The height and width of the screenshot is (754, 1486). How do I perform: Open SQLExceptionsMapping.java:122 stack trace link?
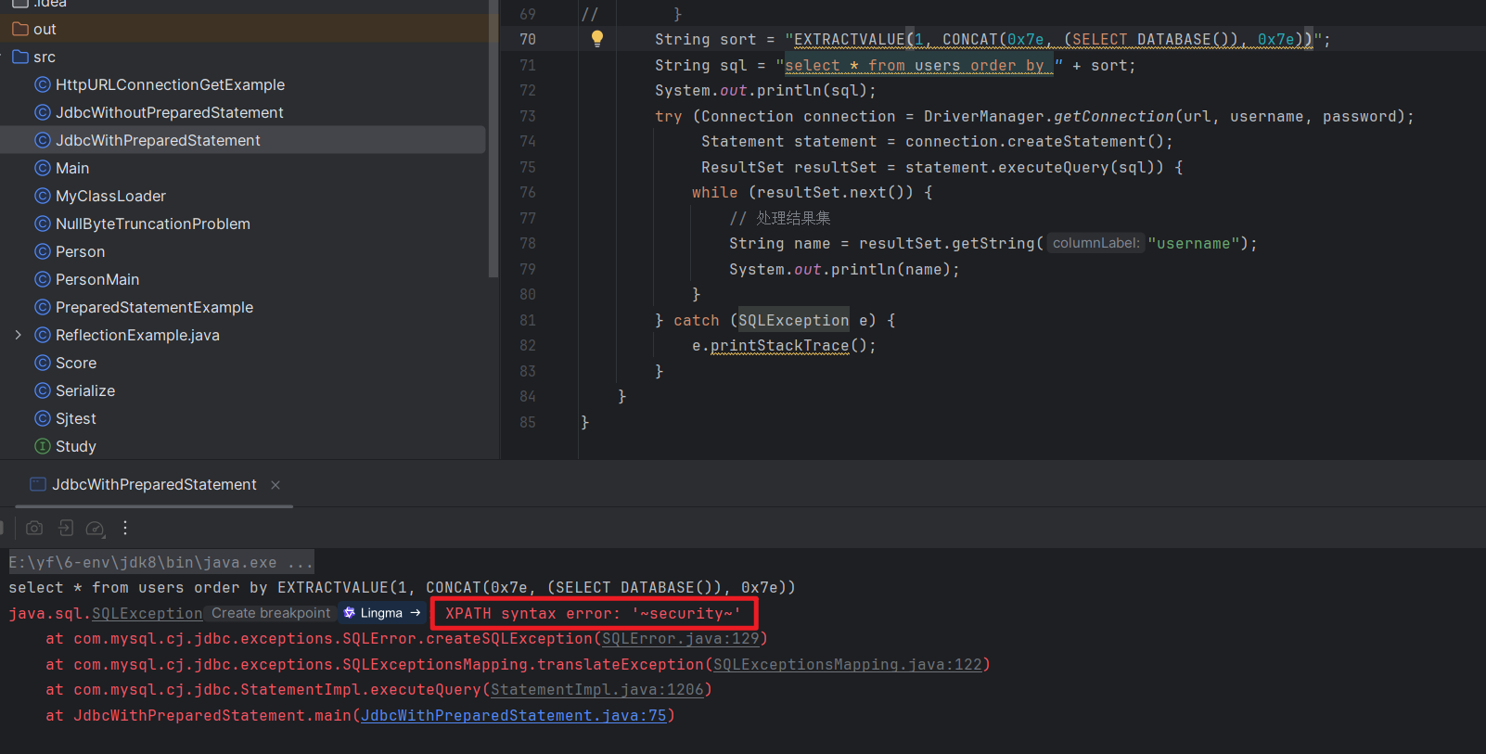coord(848,664)
